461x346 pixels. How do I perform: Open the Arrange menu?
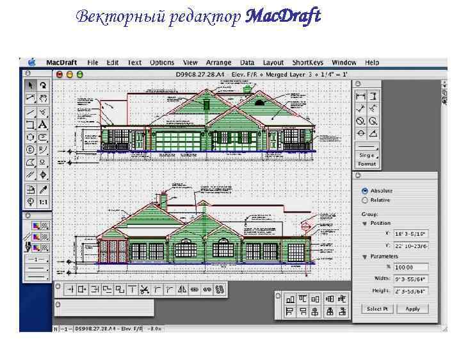coord(219,63)
